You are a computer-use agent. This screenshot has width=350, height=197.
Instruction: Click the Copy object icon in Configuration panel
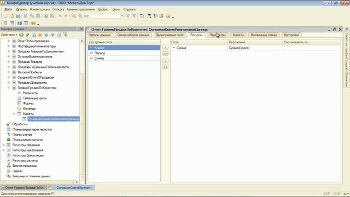click(x=34, y=35)
